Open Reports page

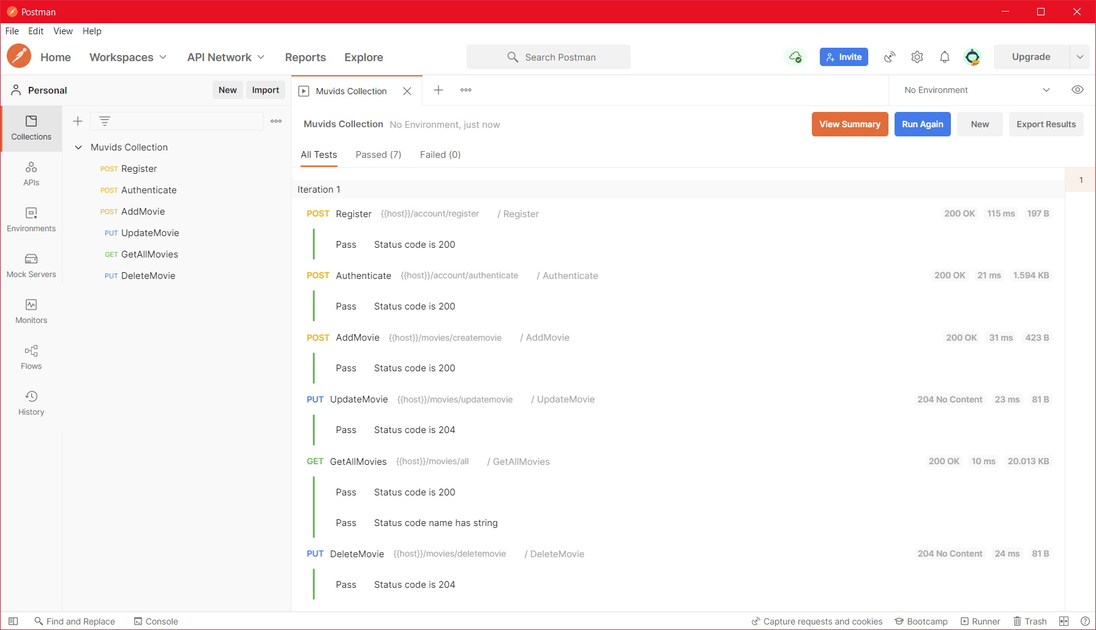(306, 57)
